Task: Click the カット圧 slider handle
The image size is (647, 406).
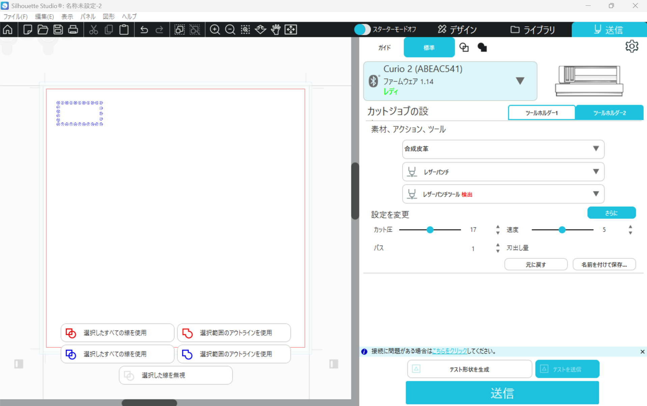Action: coord(430,230)
